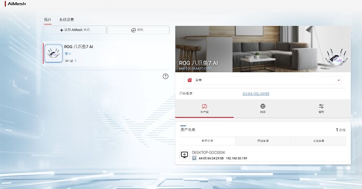
Task: Click the client count under node
Action: [x=70, y=61]
